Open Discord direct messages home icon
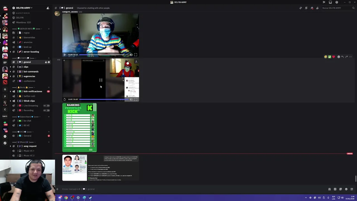This screenshot has height=201, width=357. pos(5,8)
